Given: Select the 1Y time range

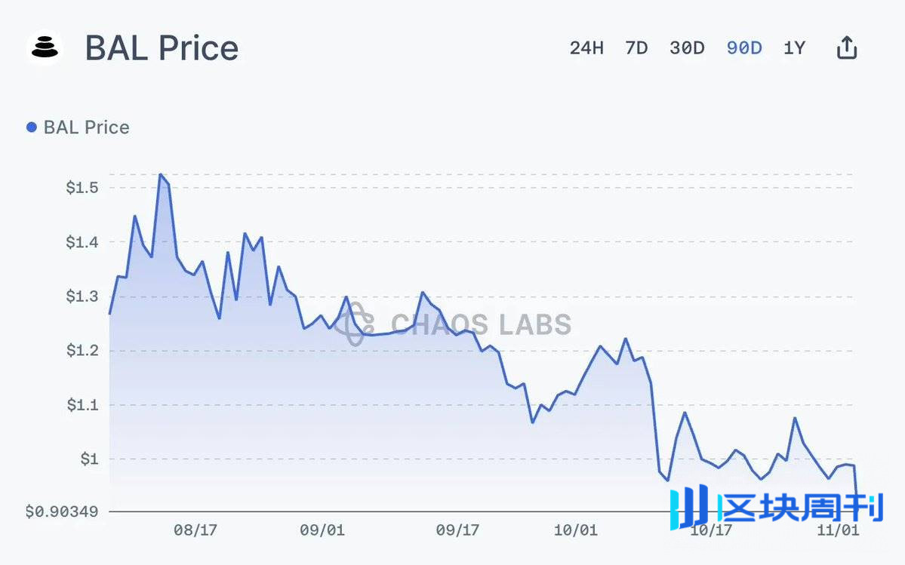Looking at the screenshot, I should pyautogui.click(x=794, y=47).
